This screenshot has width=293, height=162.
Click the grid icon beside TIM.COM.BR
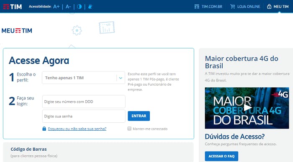point(197,7)
